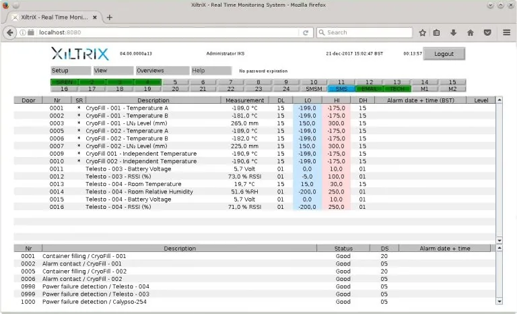The width and height of the screenshot is (517, 314).
Task: Select group button 15
Action: coord(452,82)
